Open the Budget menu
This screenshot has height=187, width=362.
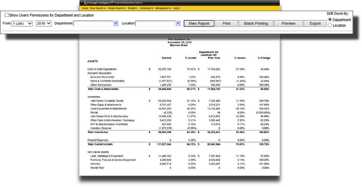pyautogui.click(x=132, y=8)
